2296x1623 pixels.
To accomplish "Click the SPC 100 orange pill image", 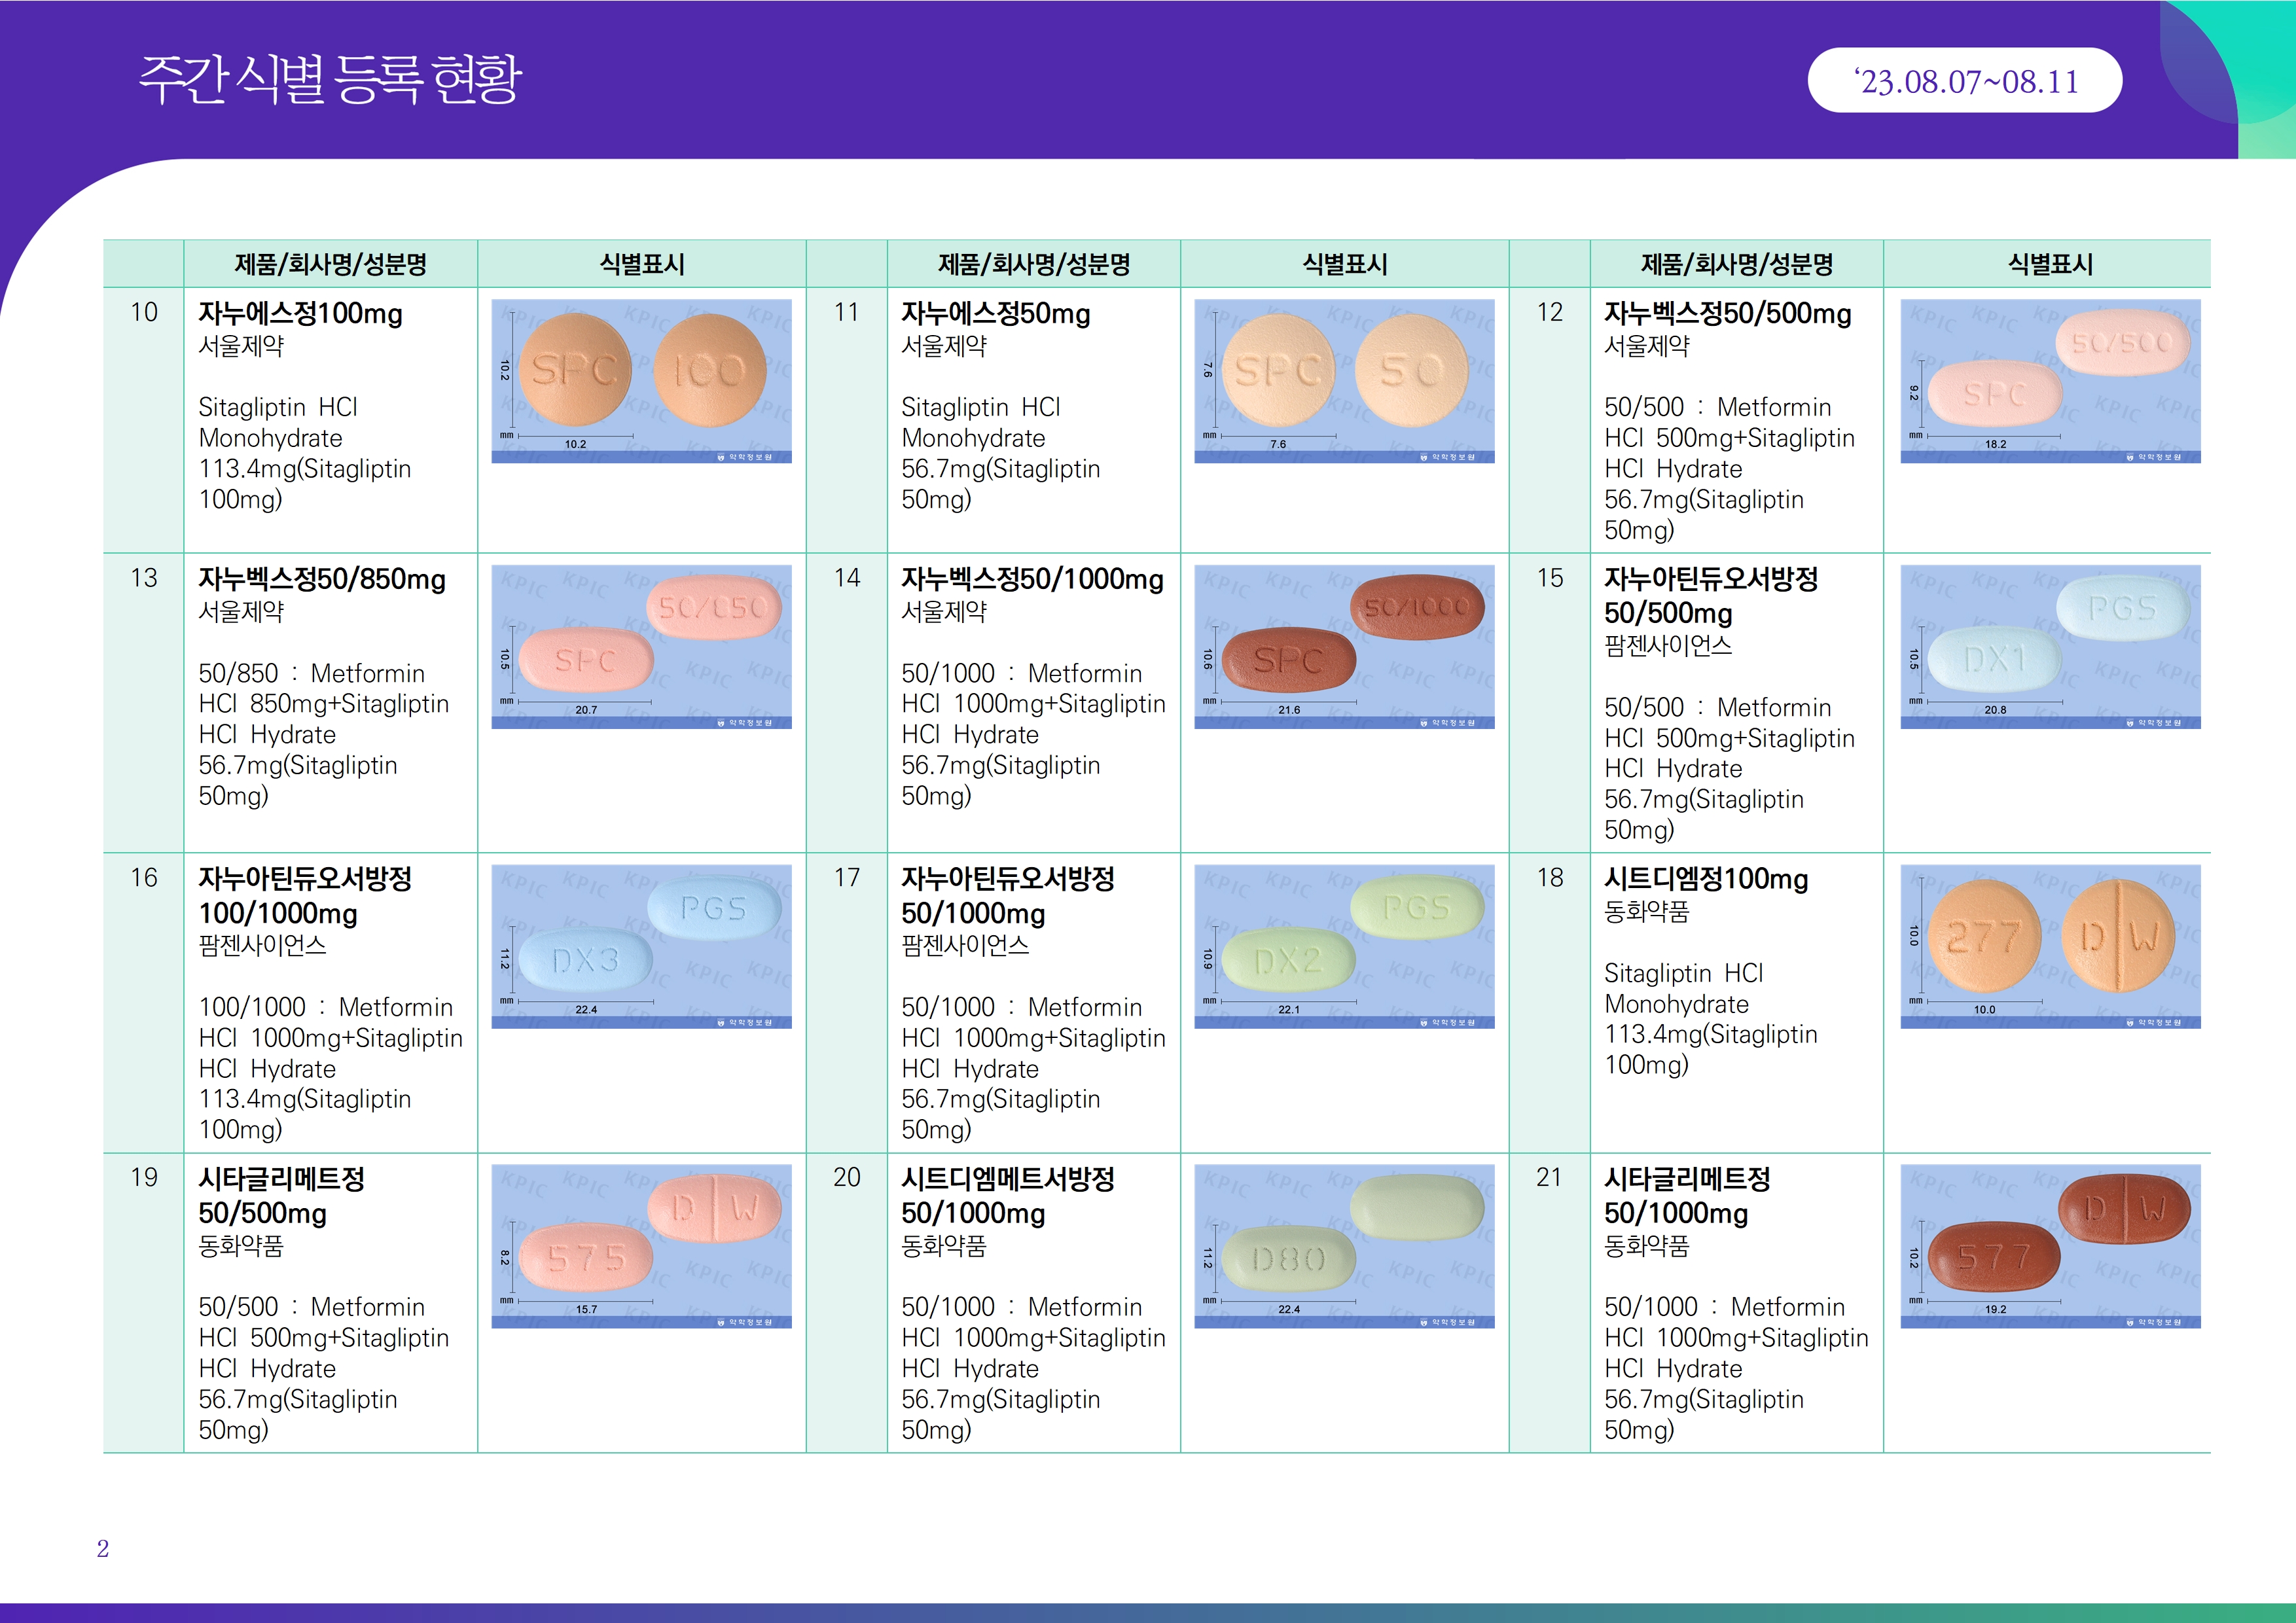I will tap(641, 381).
